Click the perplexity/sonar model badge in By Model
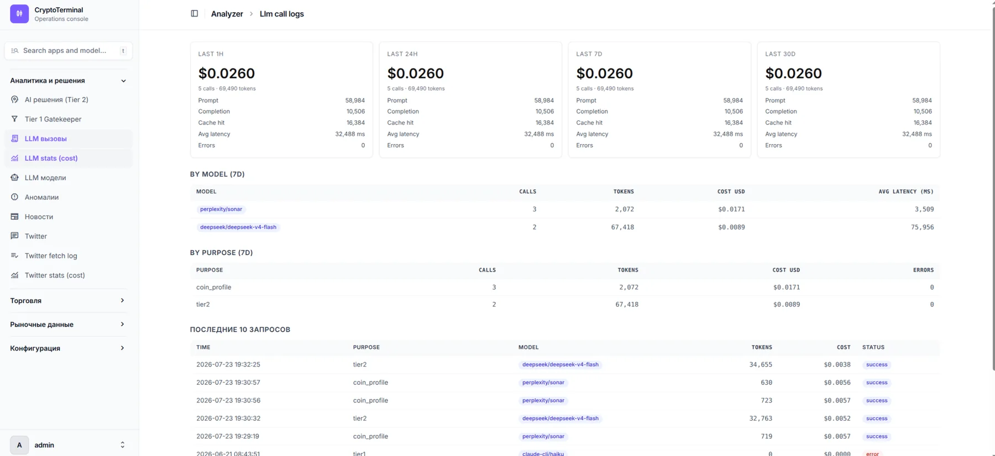Viewport: 995px width, 456px height. pos(221,209)
